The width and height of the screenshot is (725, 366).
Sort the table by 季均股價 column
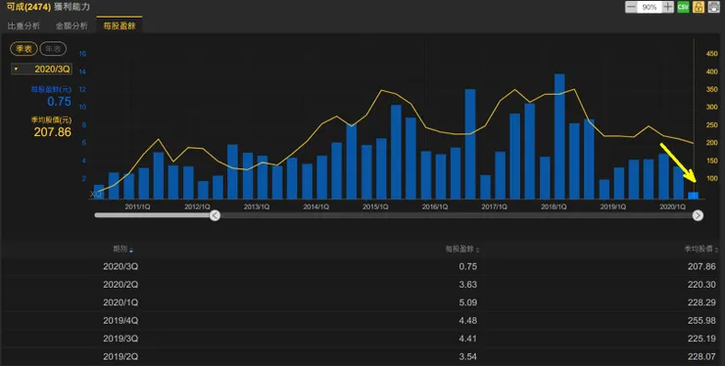coord(701,250)
